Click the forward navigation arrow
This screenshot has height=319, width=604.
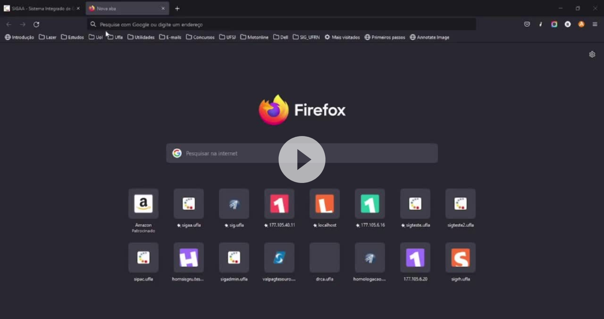point(23,24)
